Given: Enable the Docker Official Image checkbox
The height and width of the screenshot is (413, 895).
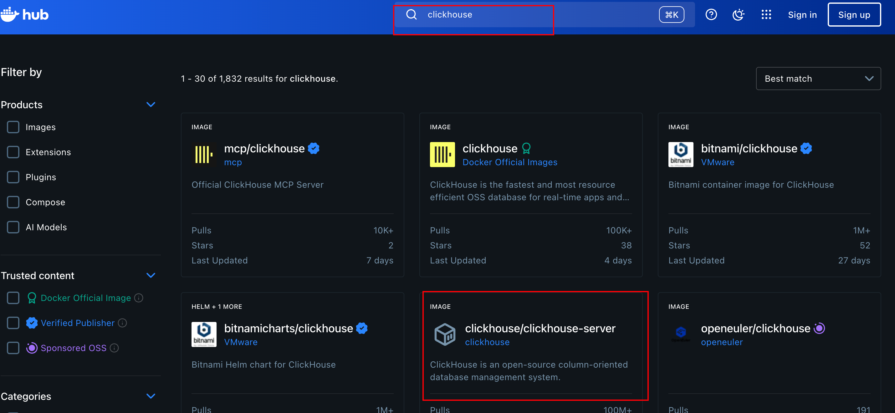Looking at the screenshot, I should tap(13, 298).
